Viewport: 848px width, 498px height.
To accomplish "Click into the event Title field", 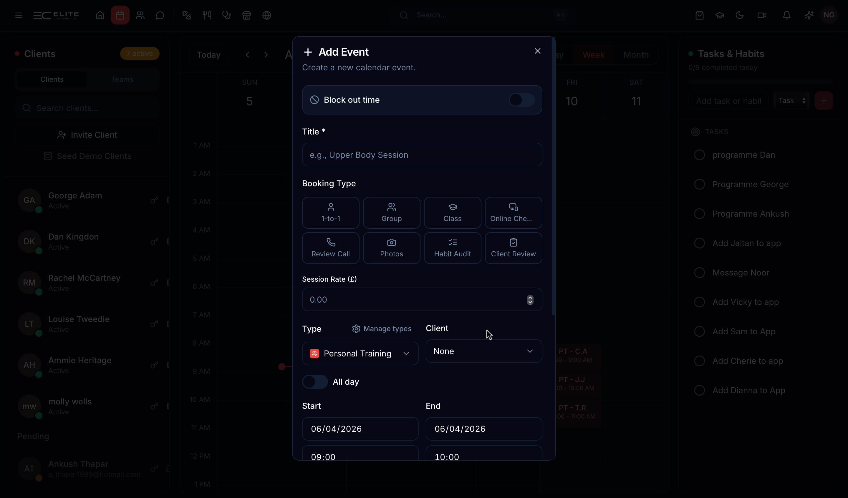I will (x=422, y=155).
